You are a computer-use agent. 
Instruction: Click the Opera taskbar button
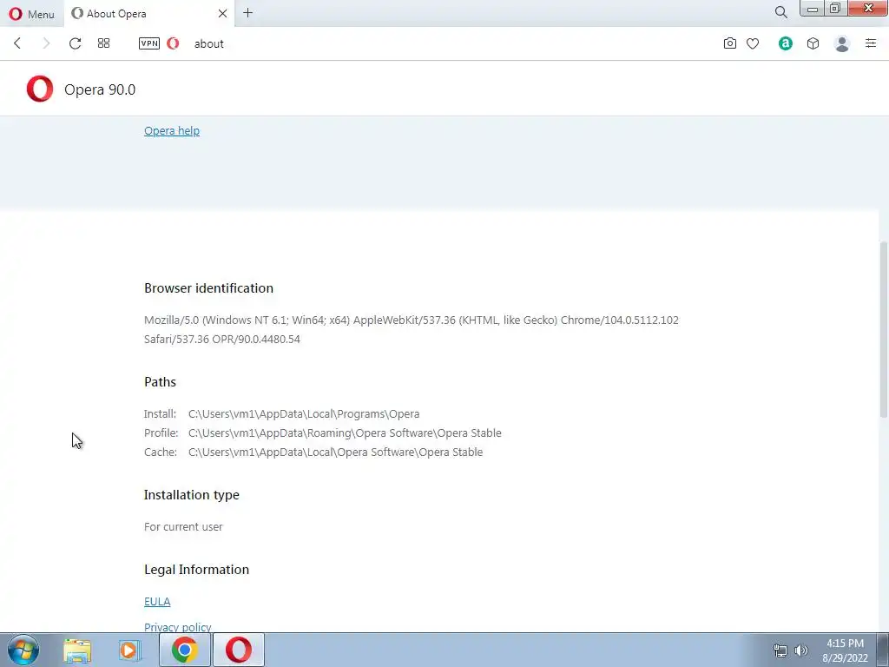click(x=239, y=650)
